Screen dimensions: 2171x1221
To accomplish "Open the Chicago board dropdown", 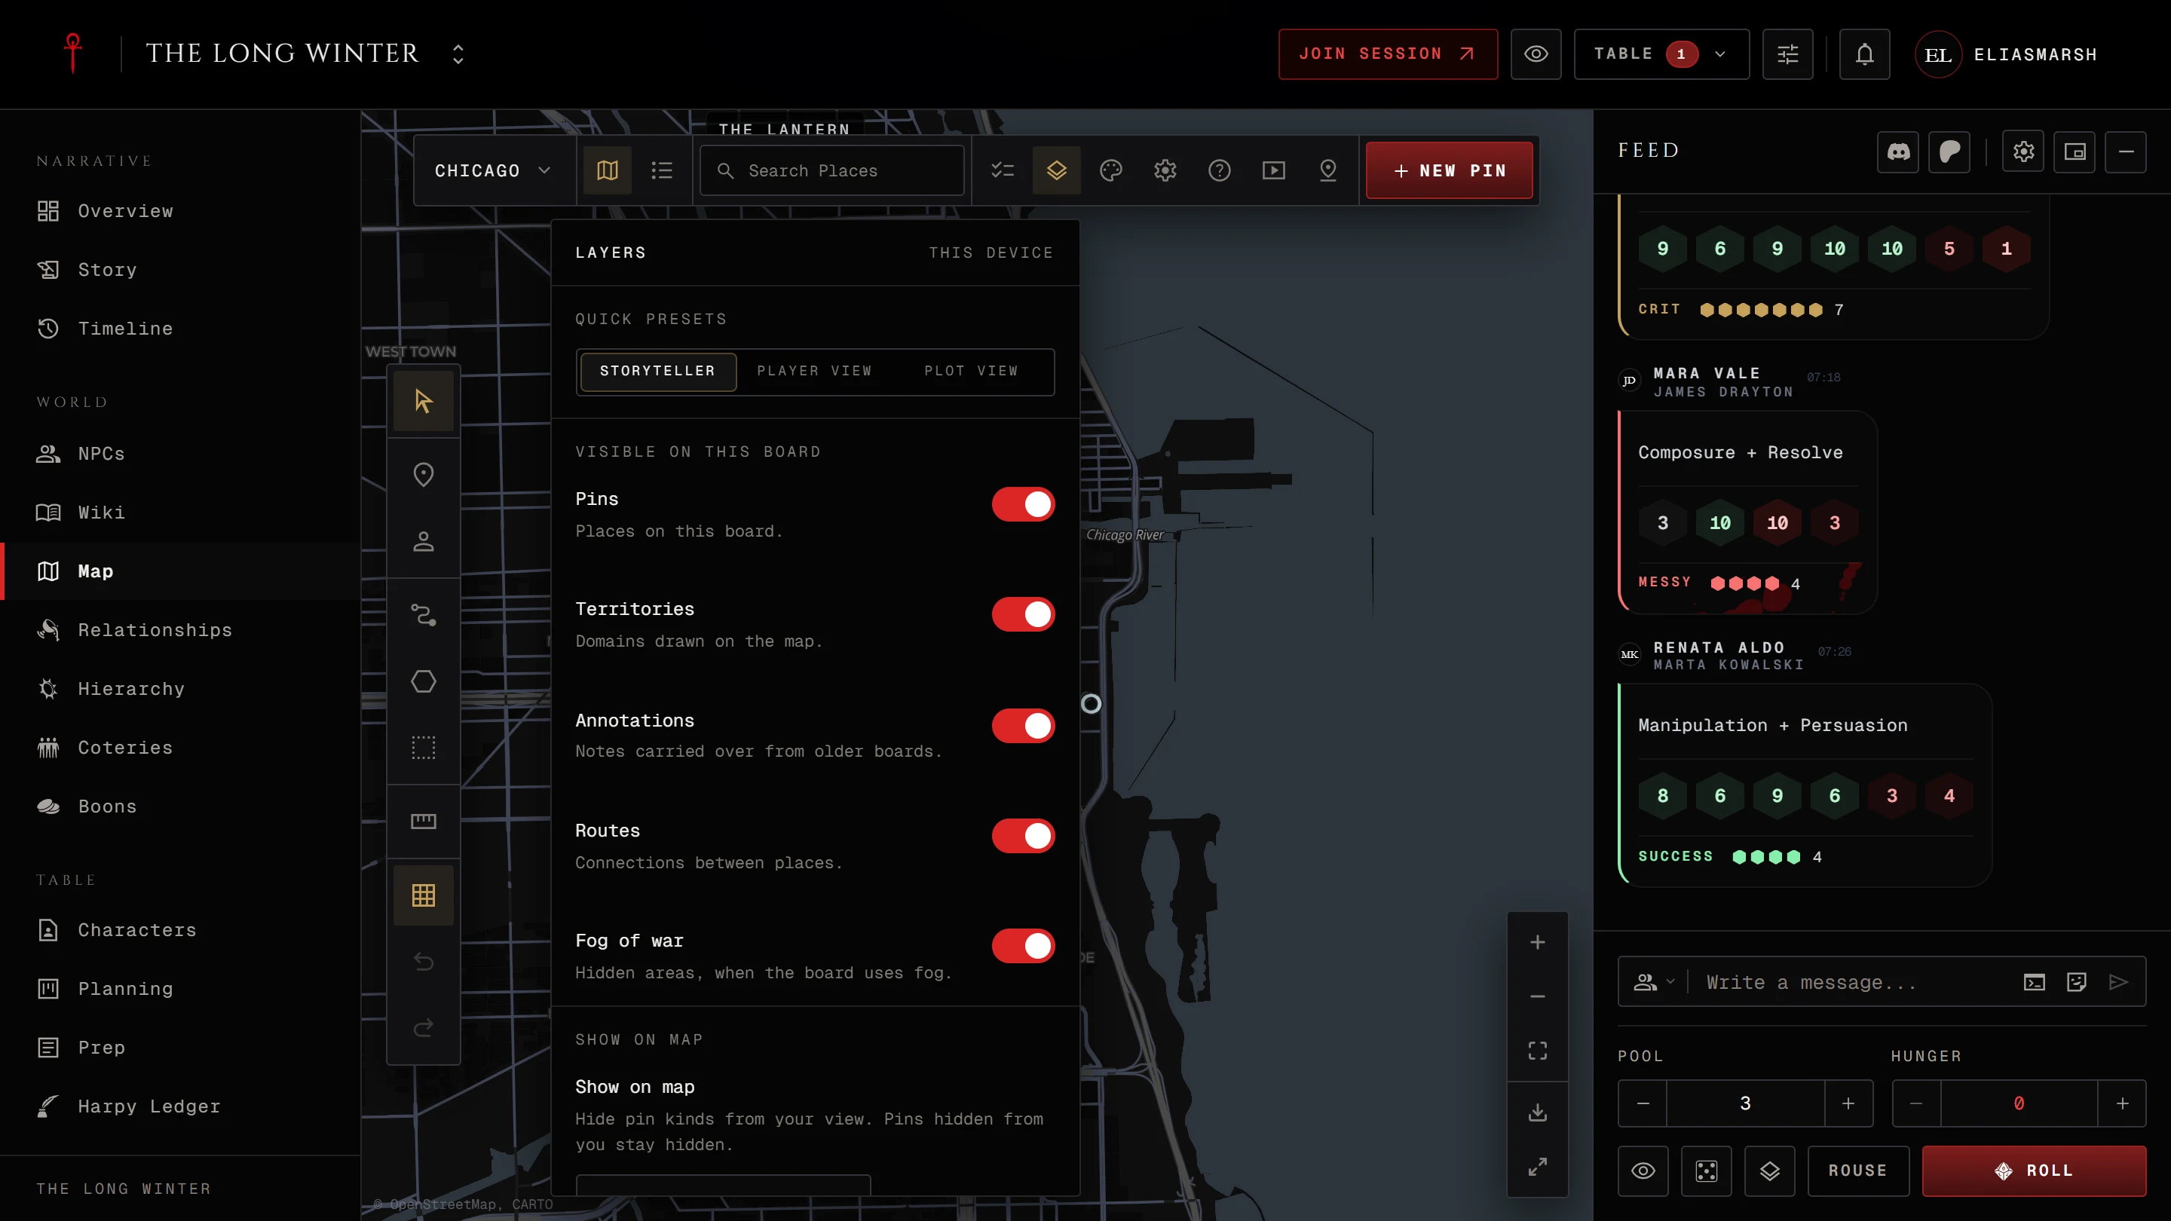I will coord(493,170).
